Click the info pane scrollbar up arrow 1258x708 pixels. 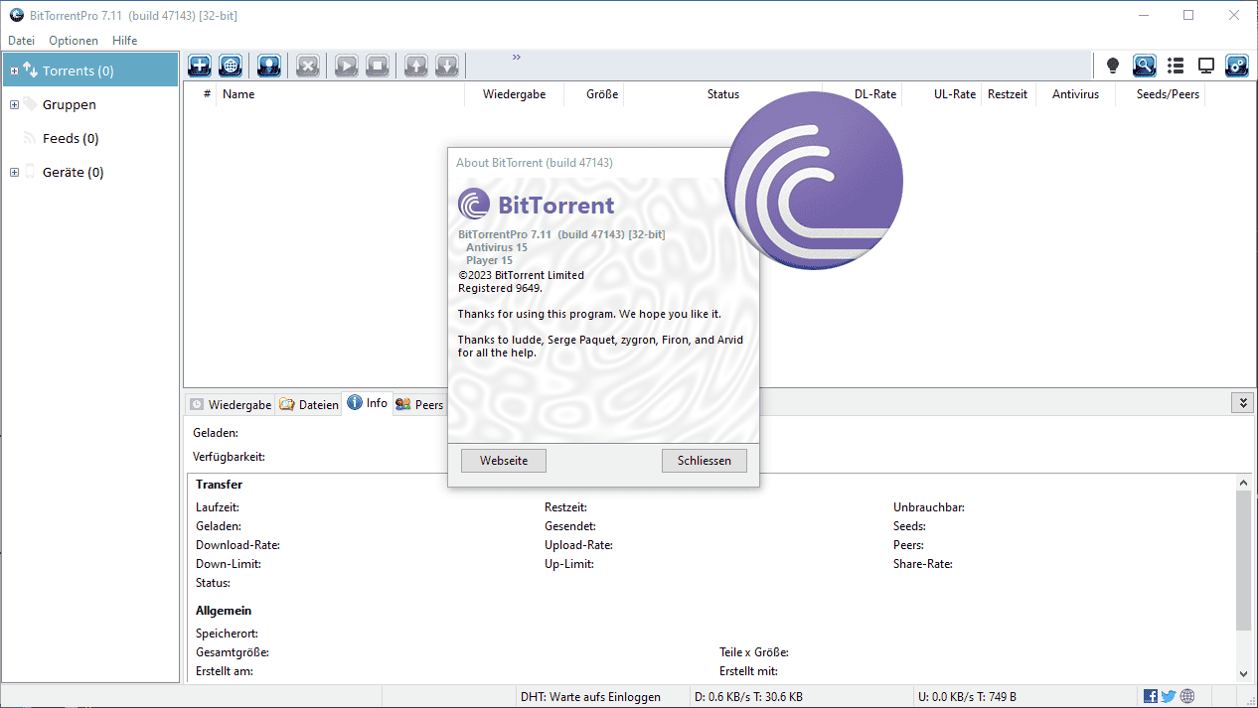1243,483
